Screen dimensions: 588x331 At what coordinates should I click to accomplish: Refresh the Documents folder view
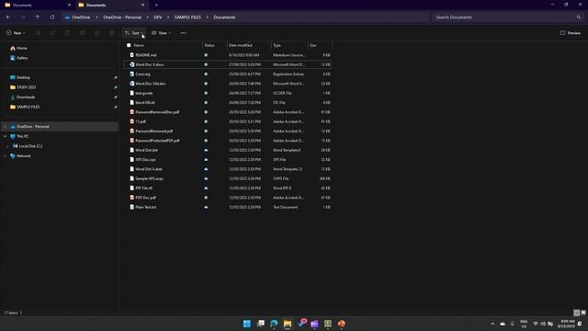[52, 17]
